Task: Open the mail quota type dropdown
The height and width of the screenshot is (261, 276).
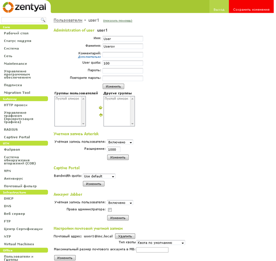Action: [161, 243]
